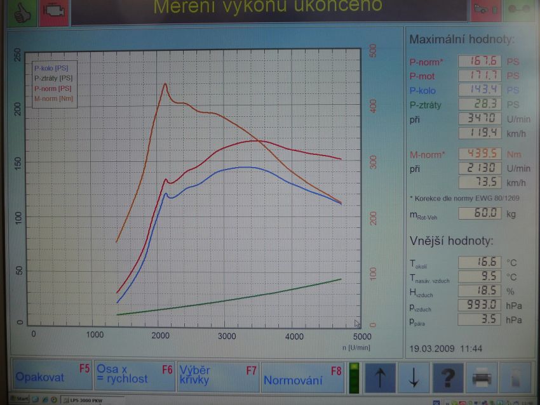The height and width of the screenshot is (405, 540).
Task: Click the P-norm value 167.6 field
Action: 480,61
